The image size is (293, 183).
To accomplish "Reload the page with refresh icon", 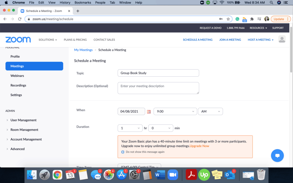I will point(20,19).
